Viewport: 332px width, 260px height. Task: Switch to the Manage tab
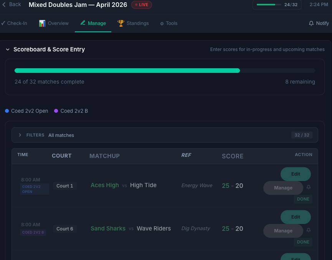[93, 23]
